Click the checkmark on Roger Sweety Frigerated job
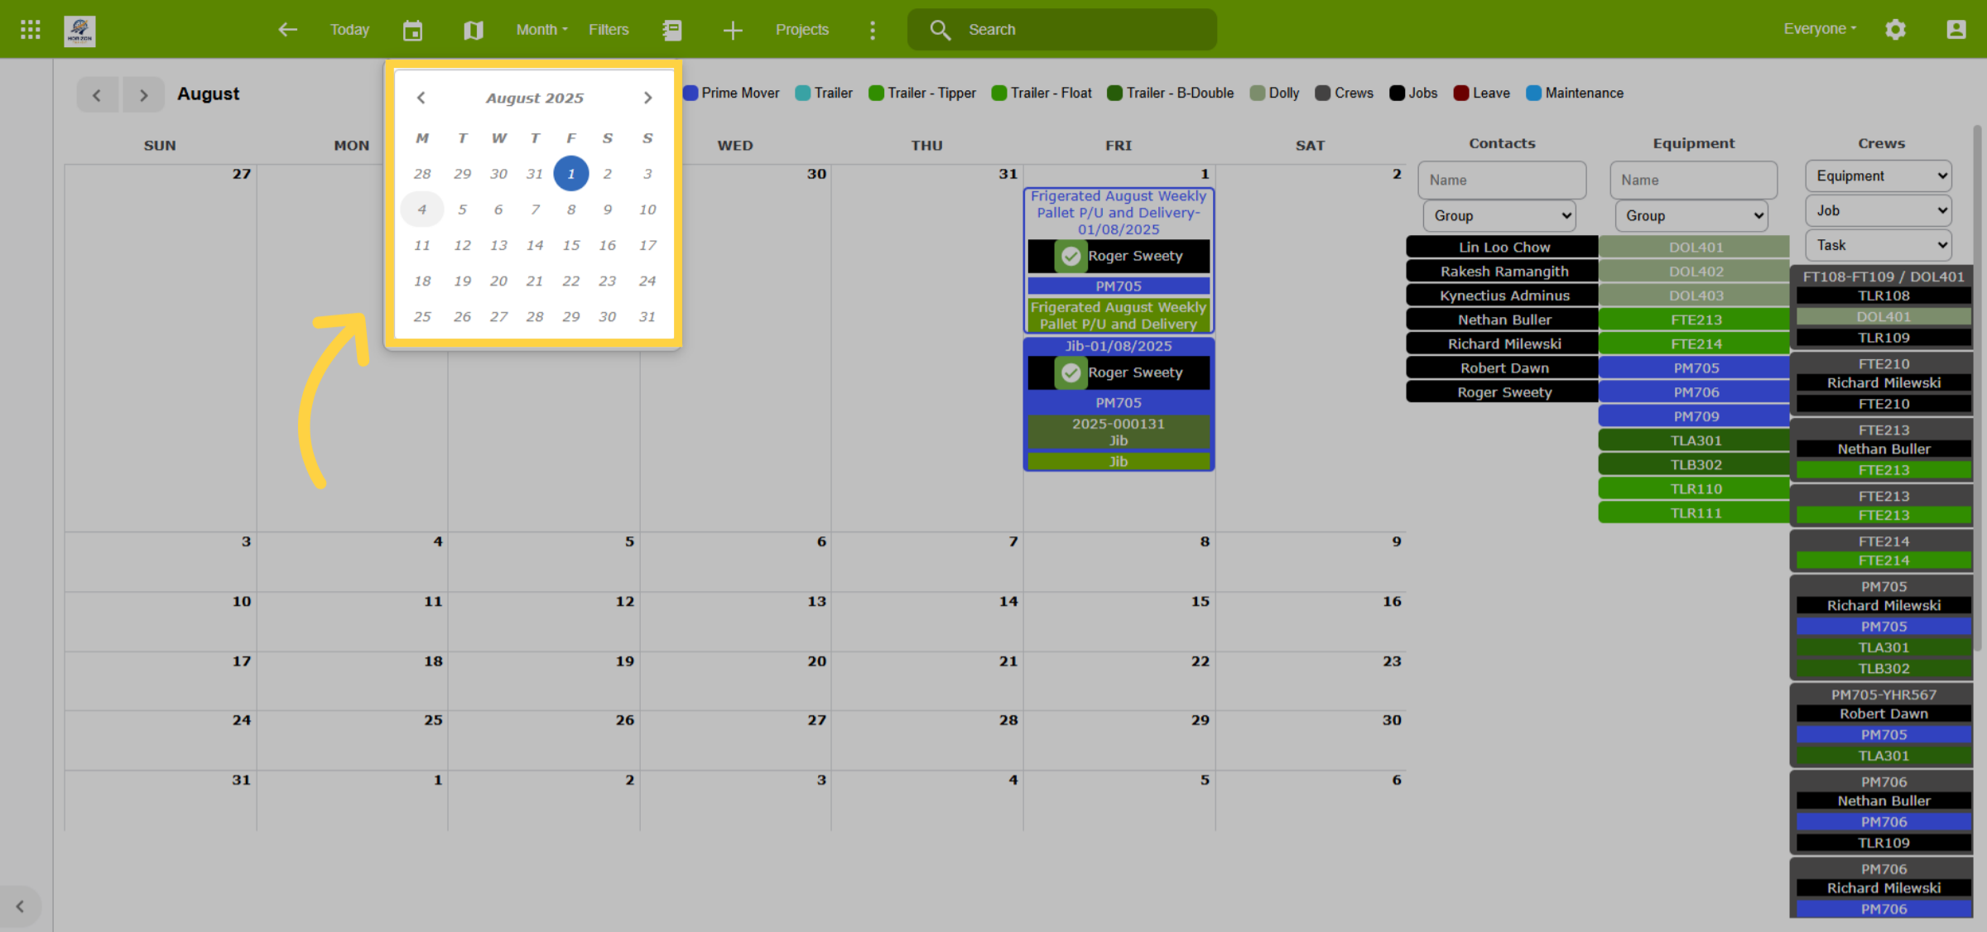1987x932 pixels. click(x=1070, y=256)
